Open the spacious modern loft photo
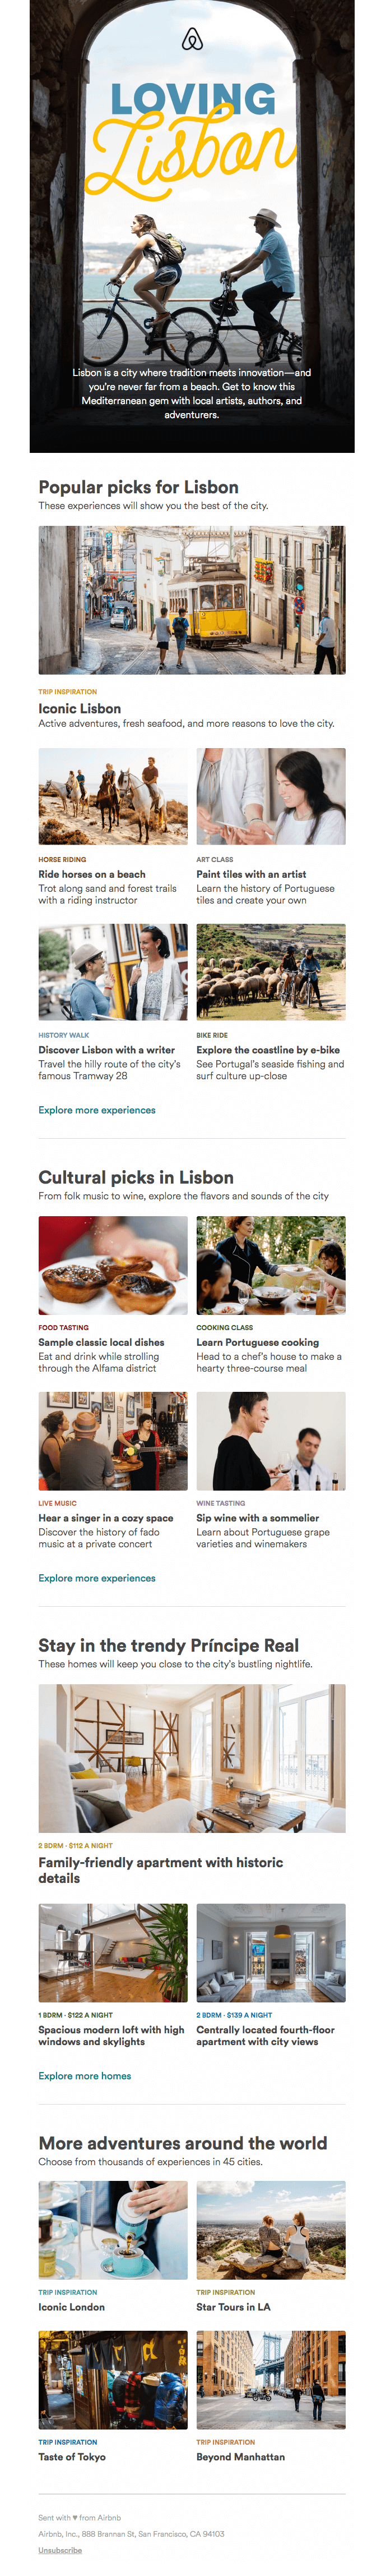This screenshot has height=2576, width=381. pyautogui.click(x=113, y=1953)
